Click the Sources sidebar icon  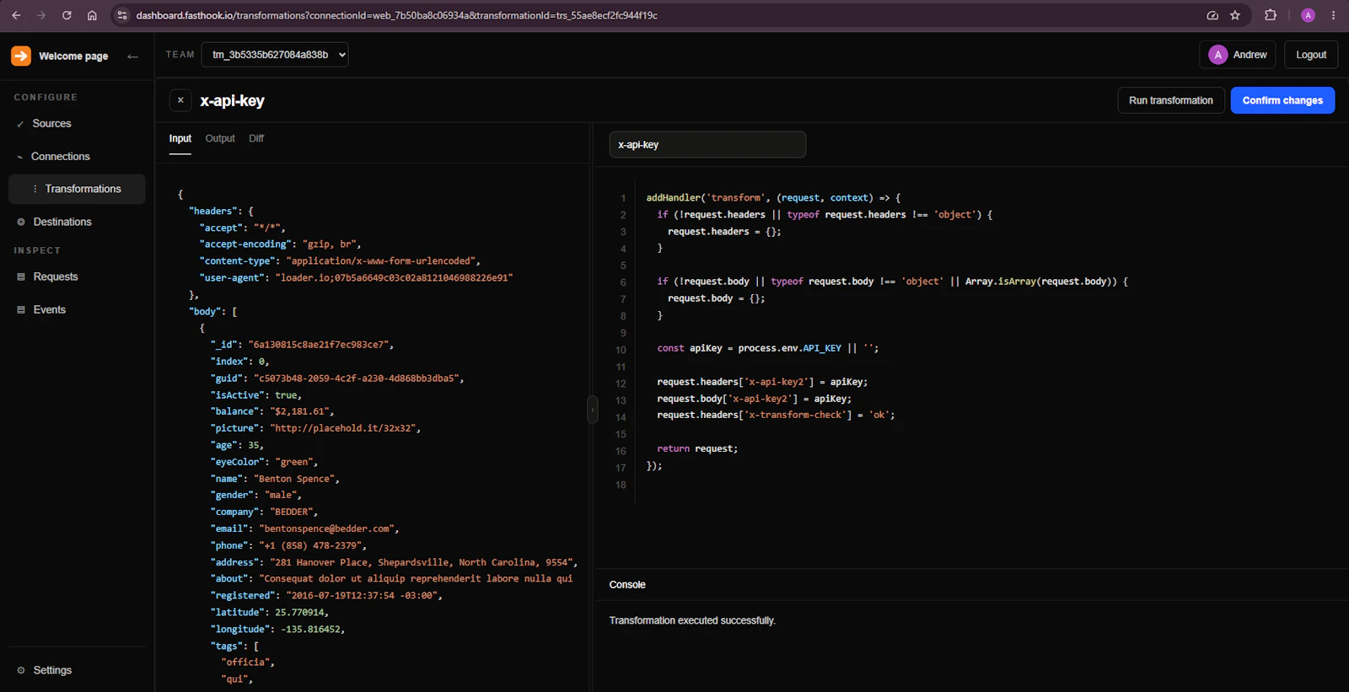point(20,124)
